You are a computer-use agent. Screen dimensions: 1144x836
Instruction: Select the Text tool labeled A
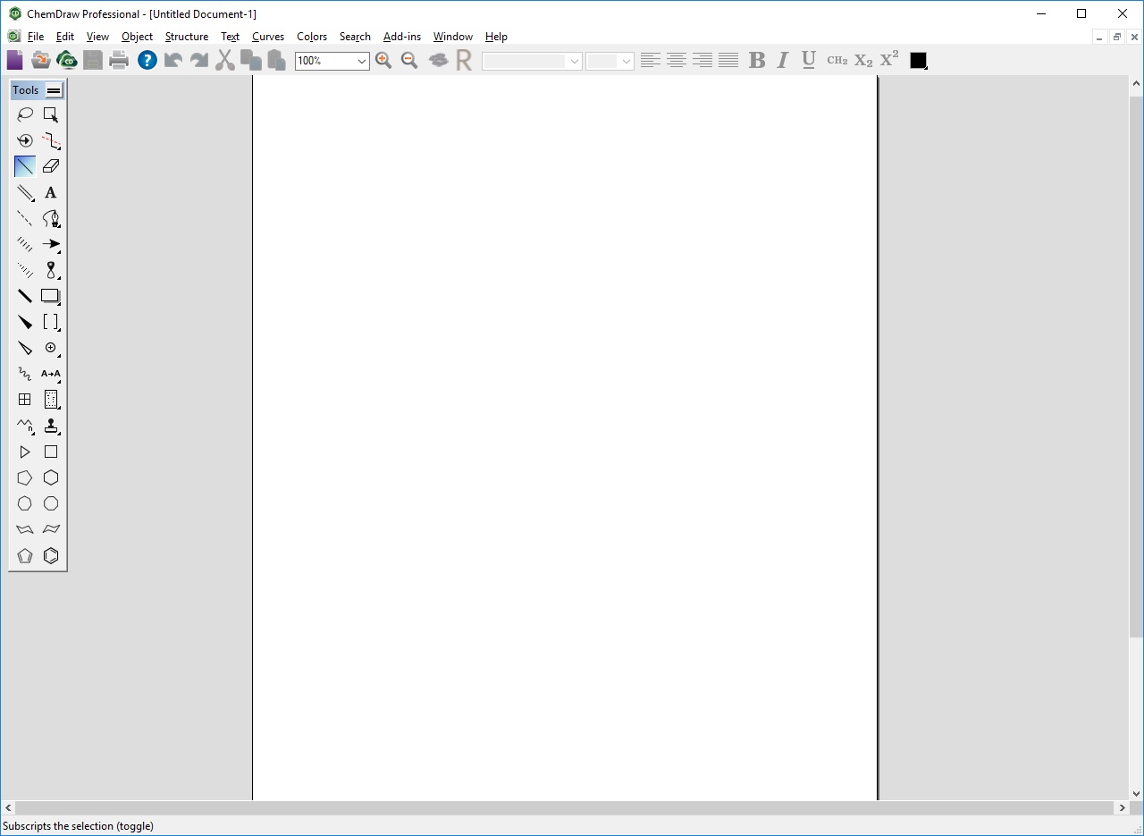coord(51,192)
